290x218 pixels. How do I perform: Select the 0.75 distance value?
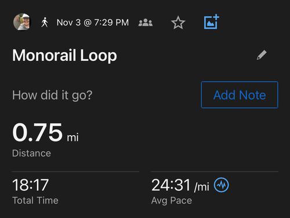38,132
